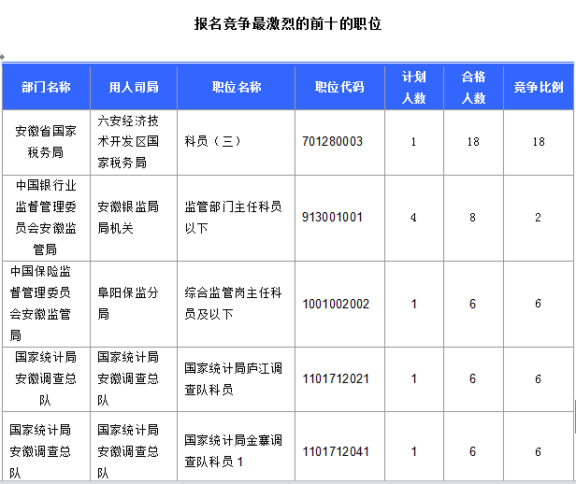Click position code 1101712021
Image resolution: width=576 pixels, height=484 pixels.
tap(336, 378)
